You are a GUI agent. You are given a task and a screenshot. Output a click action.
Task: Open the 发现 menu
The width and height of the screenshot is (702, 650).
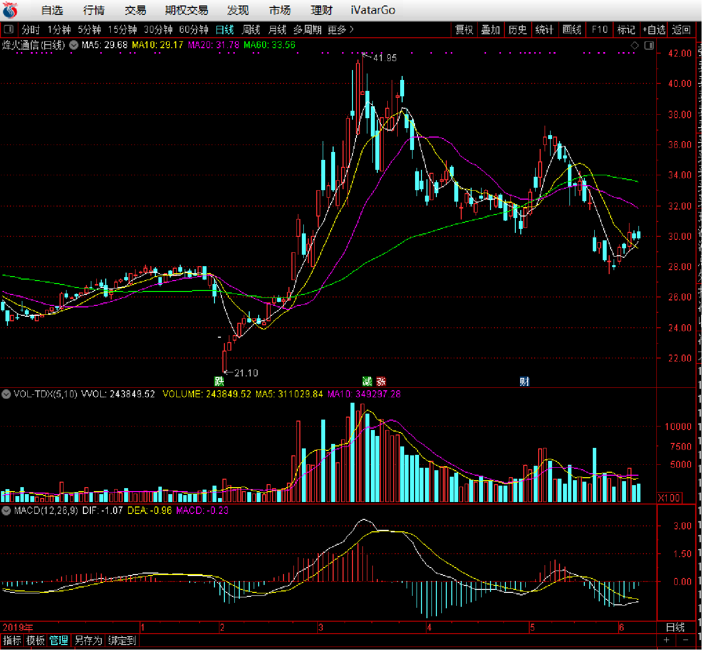coord(238,10)
